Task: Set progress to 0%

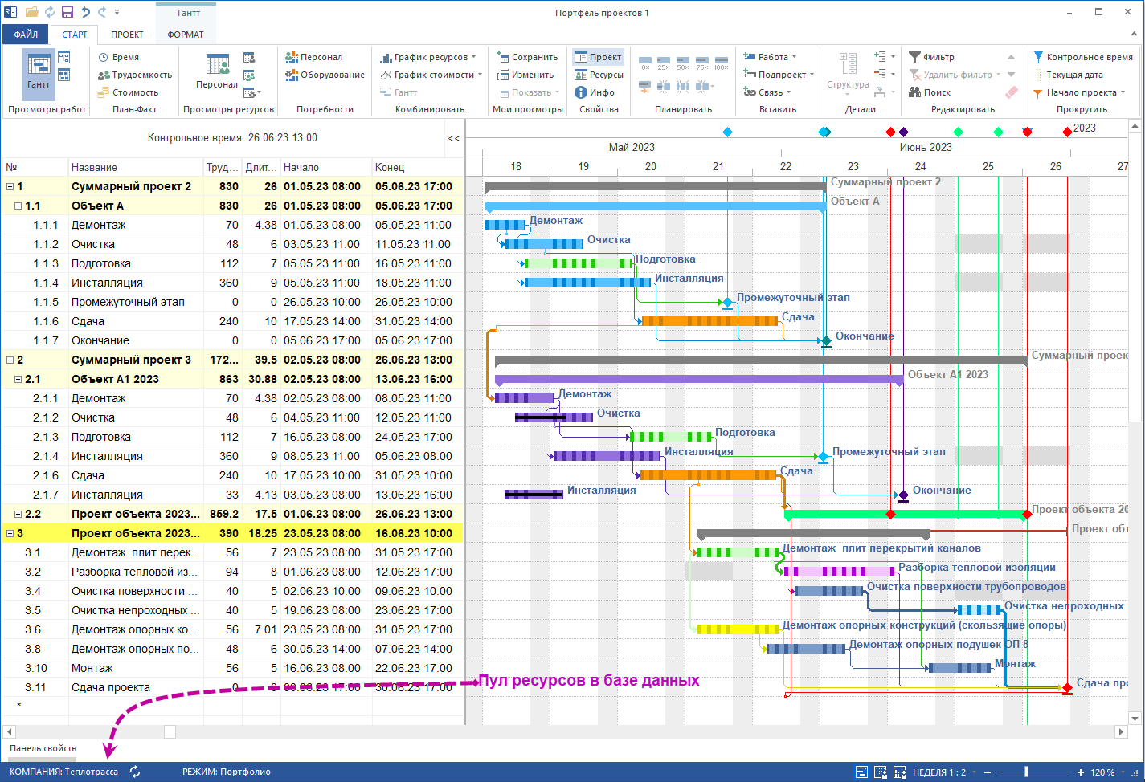Action: point(645,63)
